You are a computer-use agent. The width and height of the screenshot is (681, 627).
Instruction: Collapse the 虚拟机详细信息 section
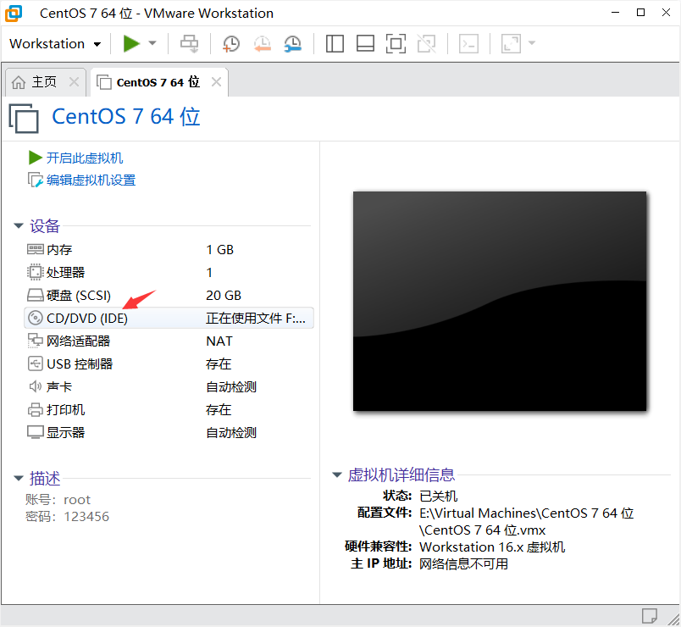coord(337,475)
